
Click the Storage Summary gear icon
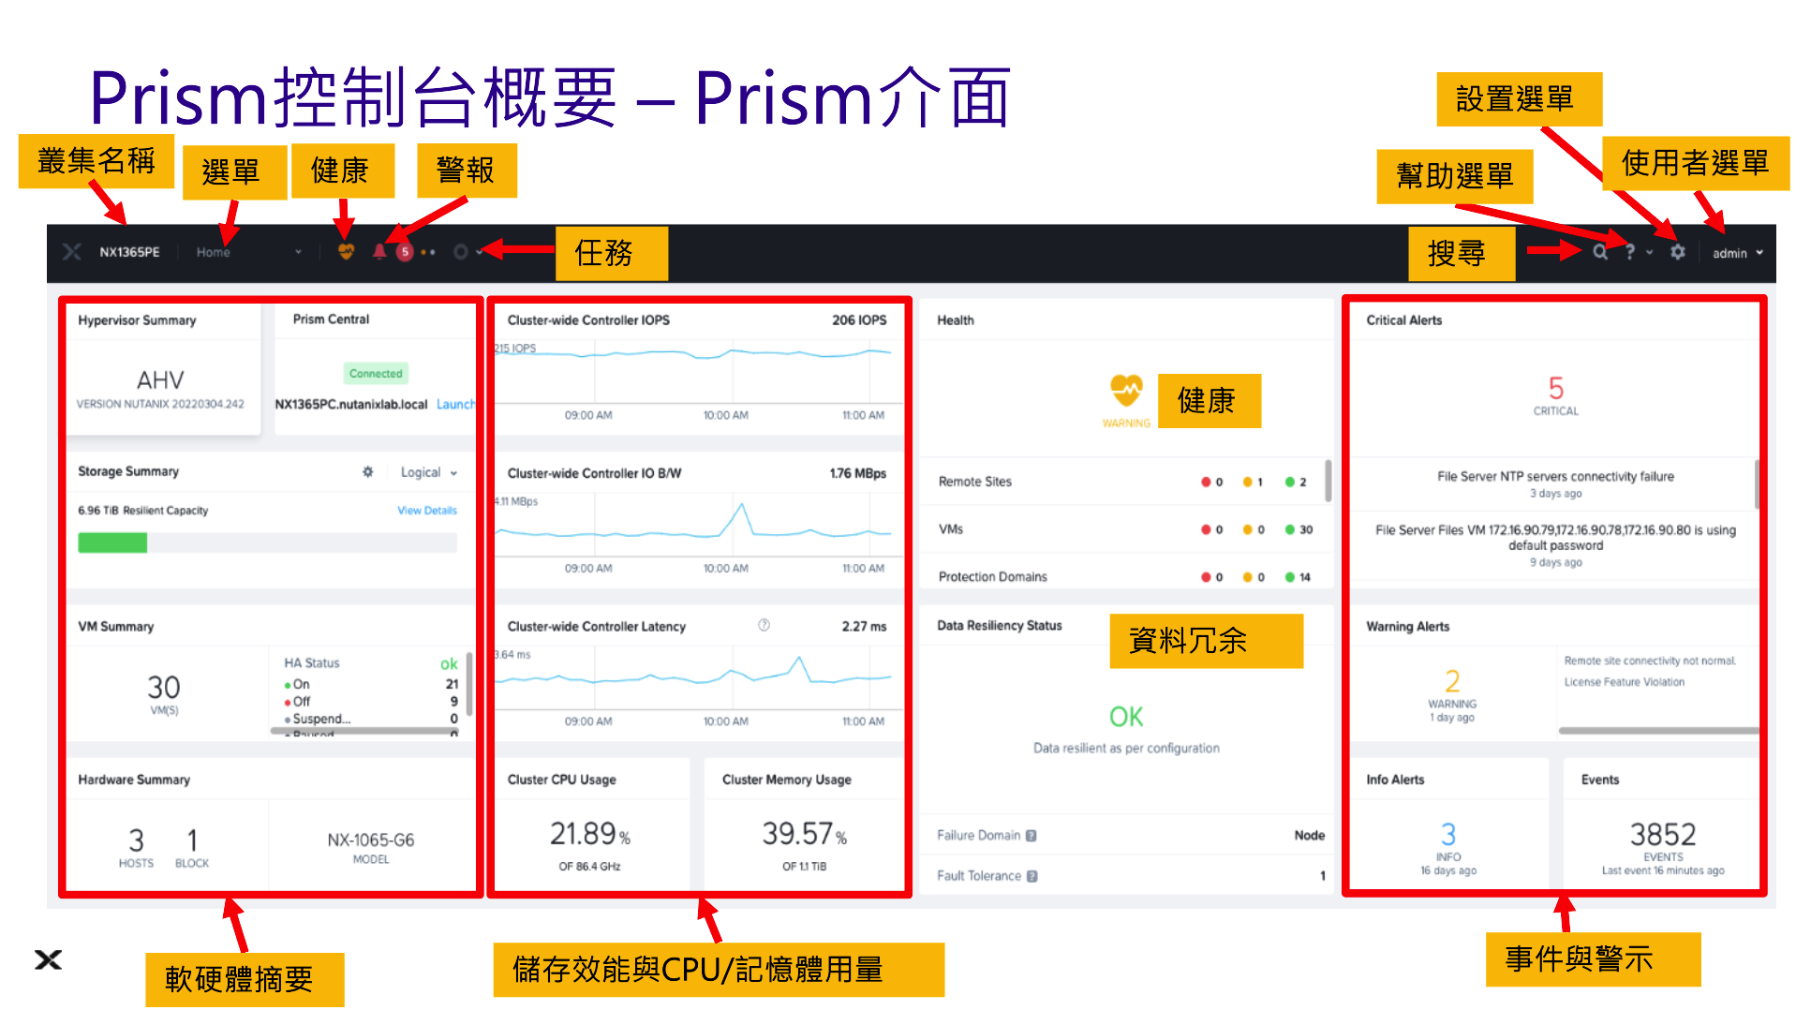[x=367, y=472]
